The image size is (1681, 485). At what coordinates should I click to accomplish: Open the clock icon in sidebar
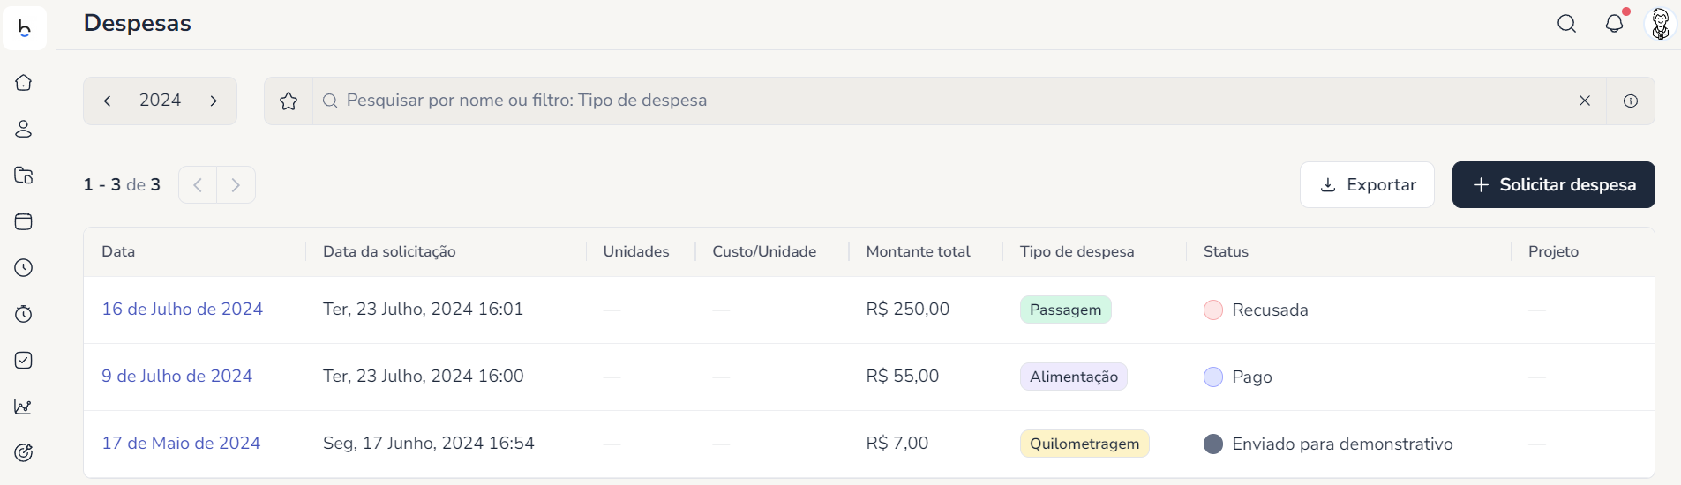click(x=24, y=268)
